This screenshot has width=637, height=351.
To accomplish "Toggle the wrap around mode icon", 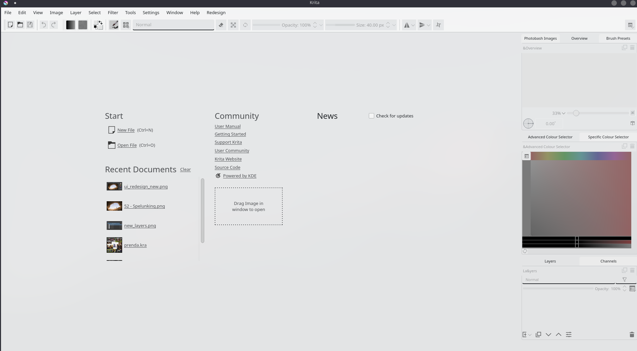I will 438,25.
